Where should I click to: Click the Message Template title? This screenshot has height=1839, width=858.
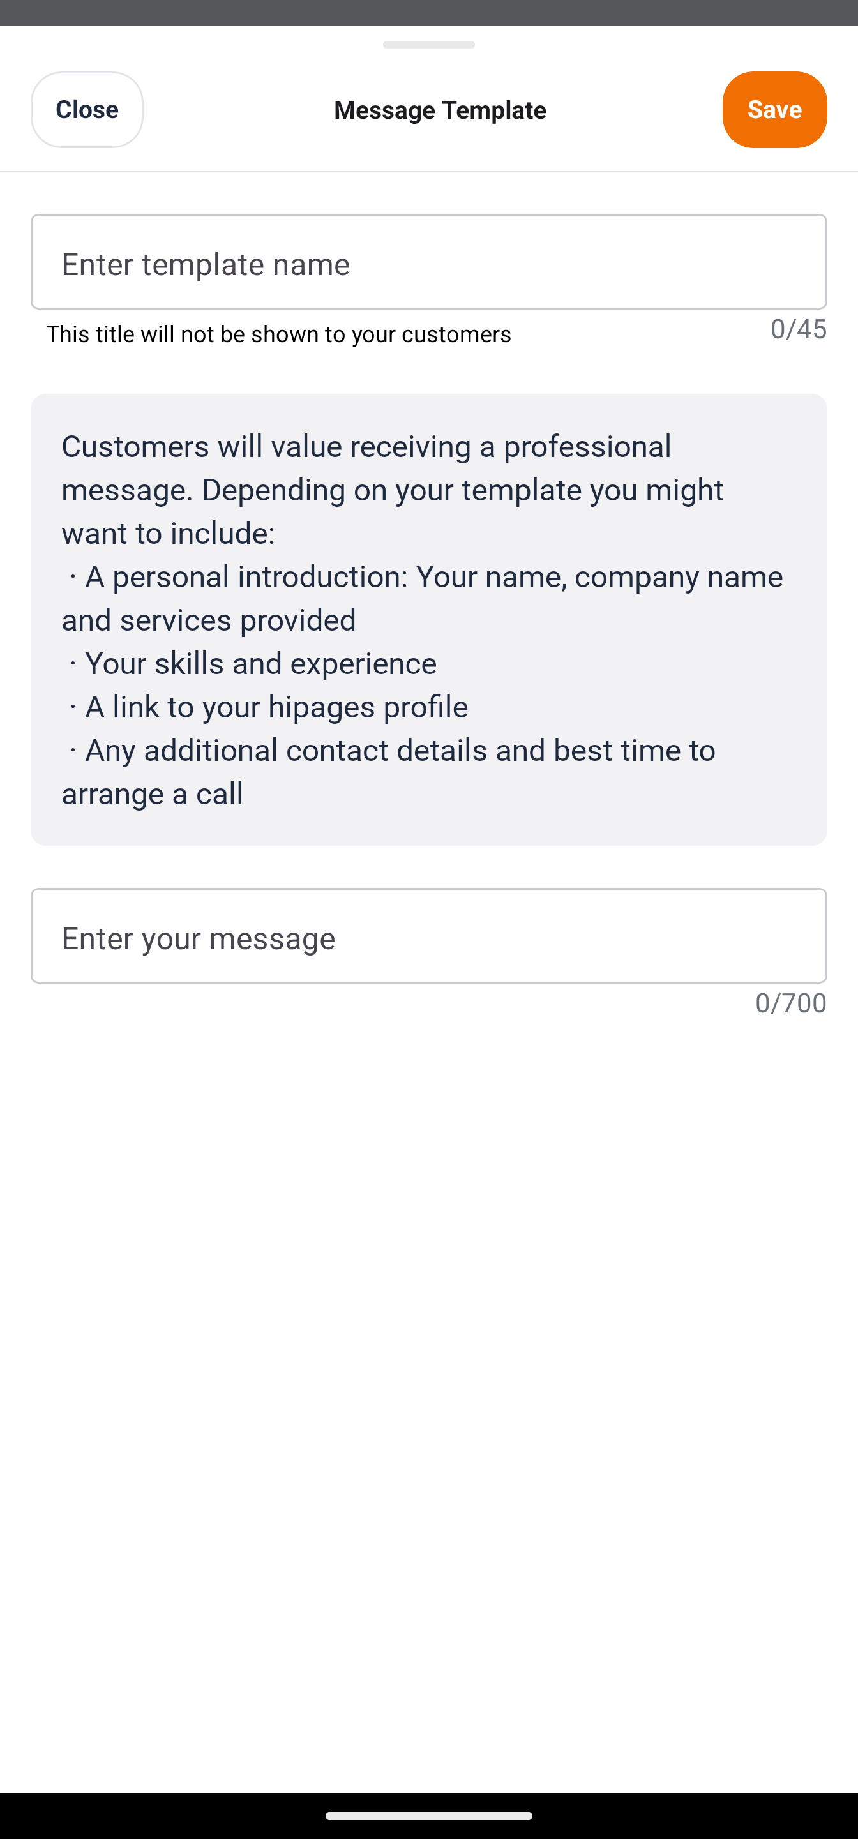pos(440,110)
